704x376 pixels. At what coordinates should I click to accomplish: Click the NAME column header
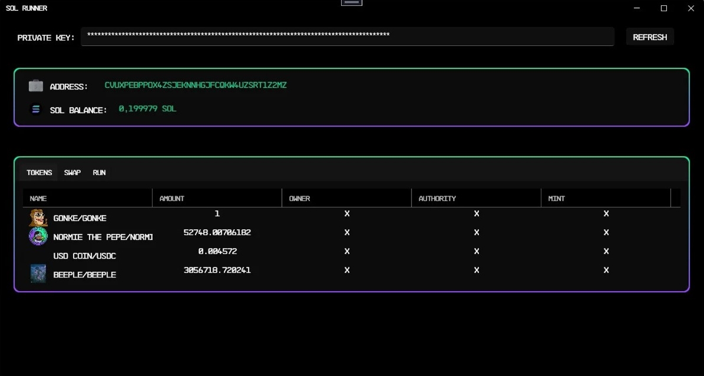pos(38,198)
